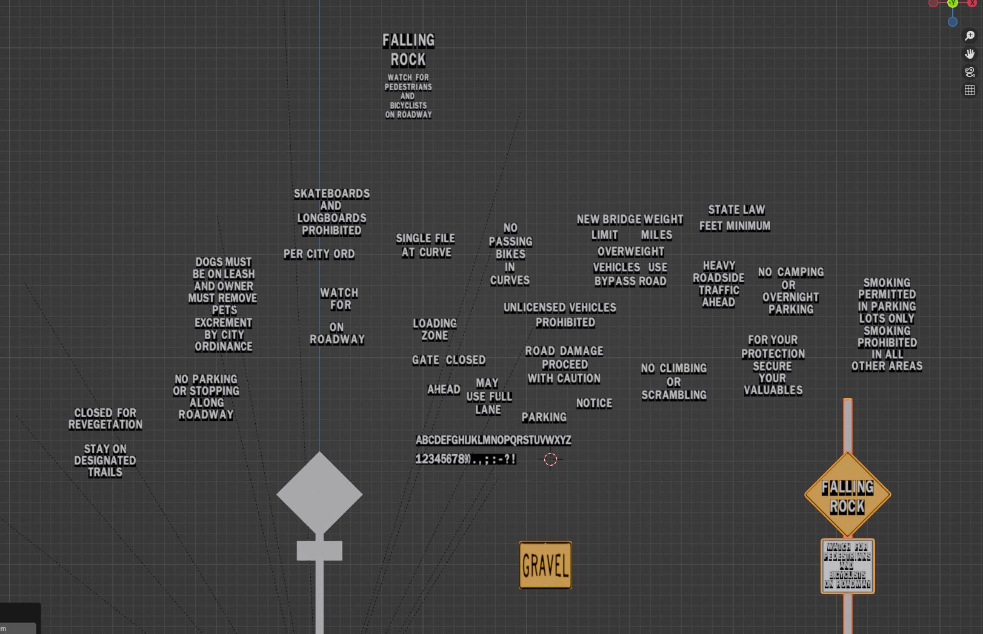Select the white plaque on the orange signpost

[x=847, y=566]
